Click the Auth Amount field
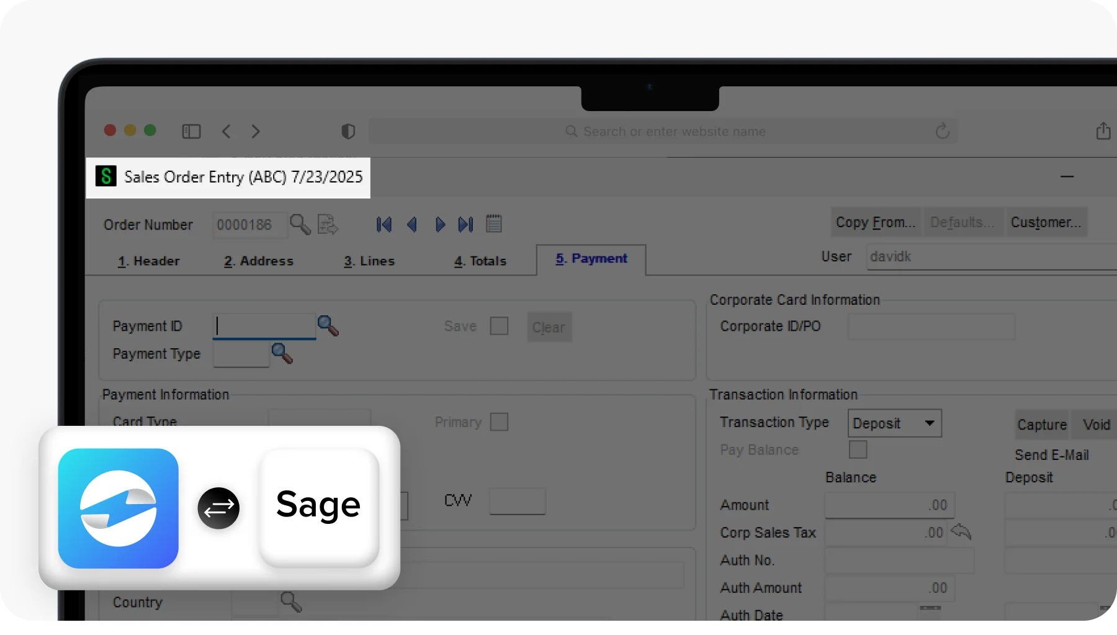 (889, 588)
